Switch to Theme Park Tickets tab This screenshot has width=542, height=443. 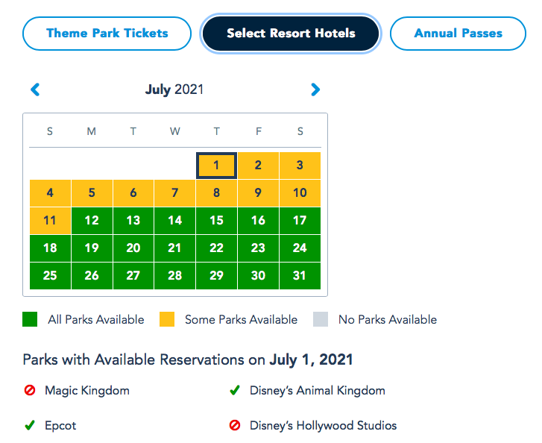coord(107,34)
